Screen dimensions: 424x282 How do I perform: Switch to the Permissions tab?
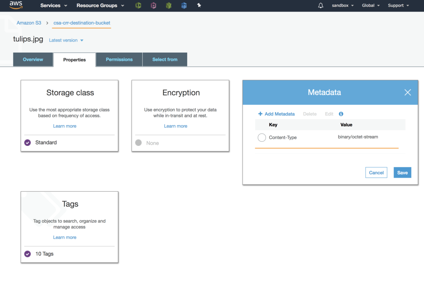(119, 59)
